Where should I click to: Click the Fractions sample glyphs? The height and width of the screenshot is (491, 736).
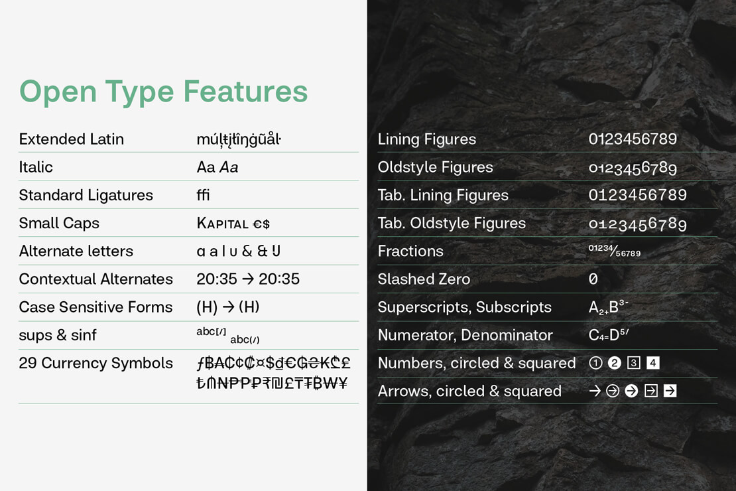pyautogui.click(x=615, y=251)
